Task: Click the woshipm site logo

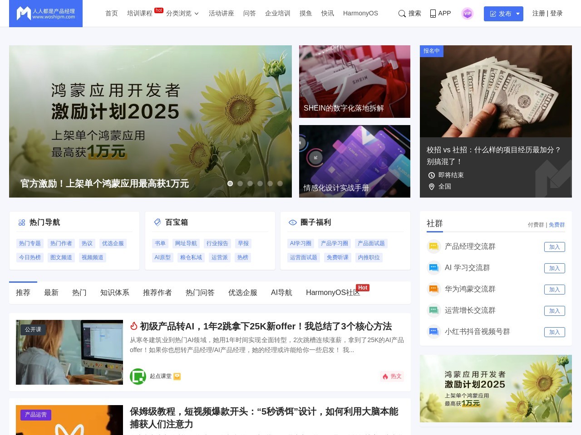Action: tap(46, 14)
